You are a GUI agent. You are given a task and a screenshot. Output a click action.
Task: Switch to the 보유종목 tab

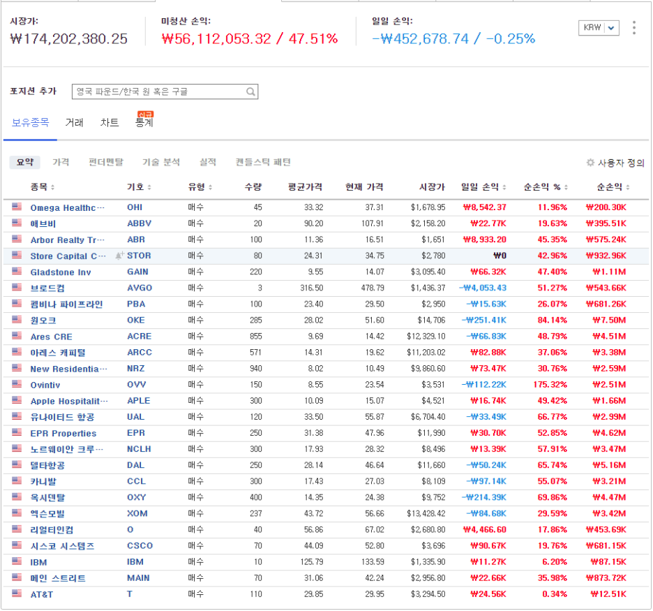[x=31, y=122]
